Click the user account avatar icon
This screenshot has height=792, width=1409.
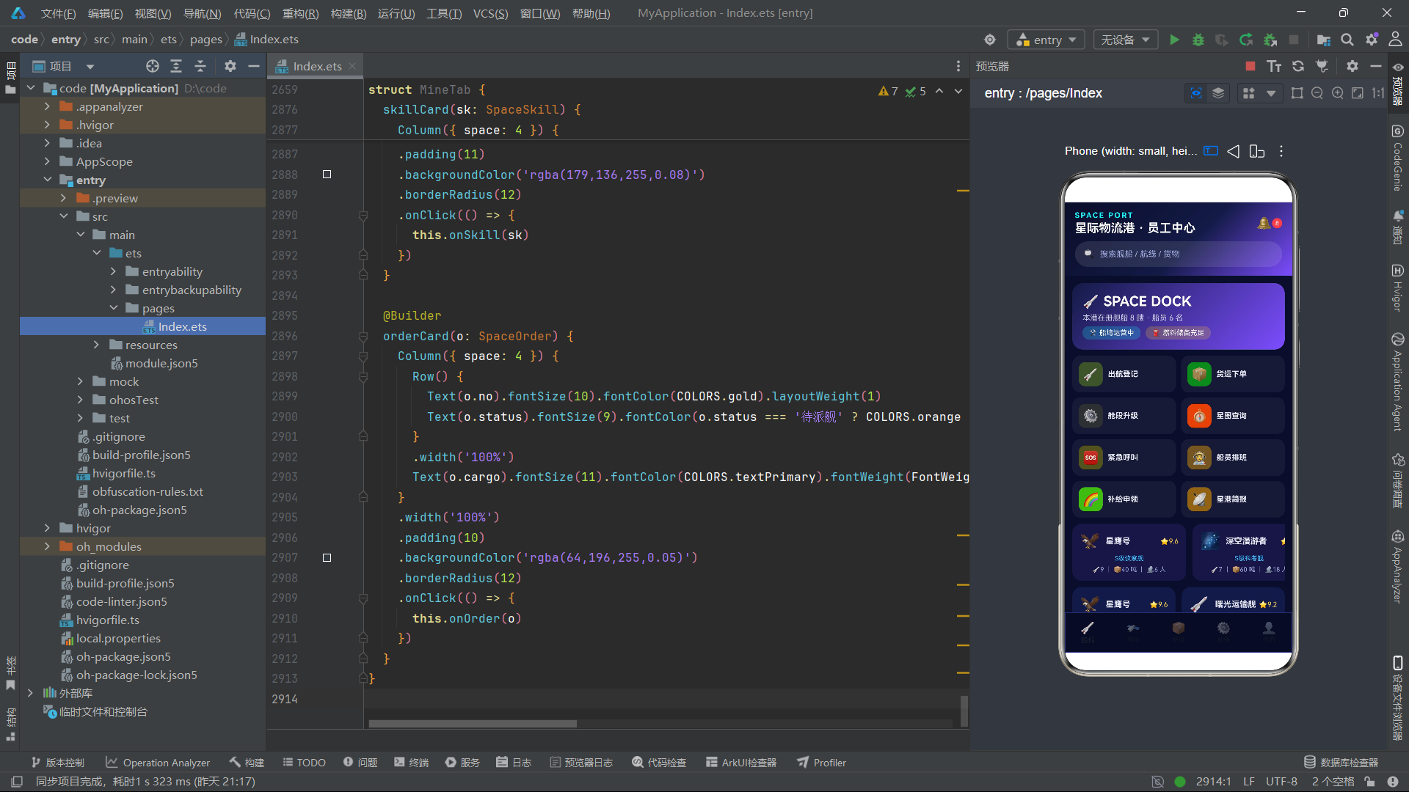[x=1395, y=40]
